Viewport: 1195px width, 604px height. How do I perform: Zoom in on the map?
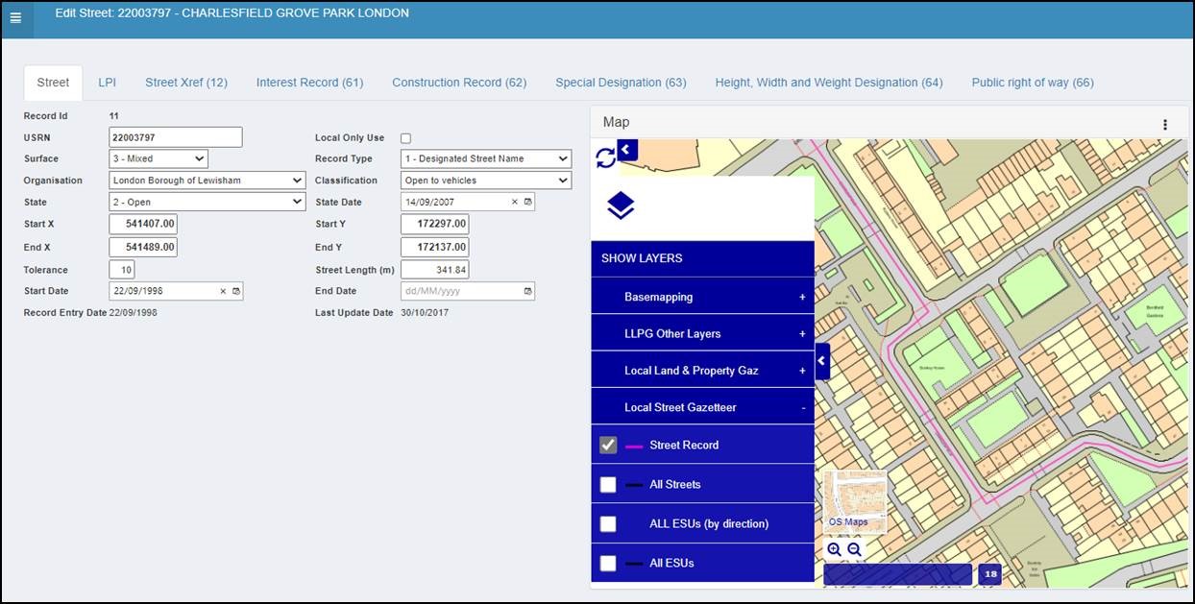click(834, 549)
